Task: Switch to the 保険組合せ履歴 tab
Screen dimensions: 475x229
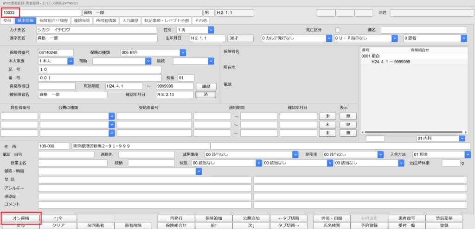Action: (x=54, y=20)
